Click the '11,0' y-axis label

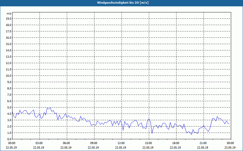point(9,69)
